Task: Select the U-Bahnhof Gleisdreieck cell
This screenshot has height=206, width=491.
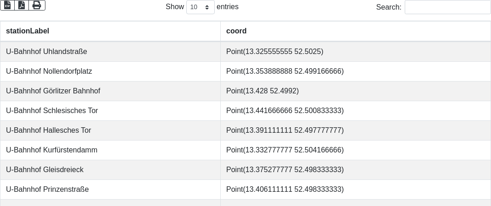Action: 45,170
